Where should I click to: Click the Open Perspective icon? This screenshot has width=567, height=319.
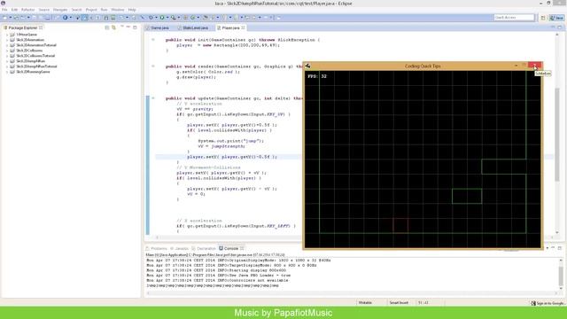pyautogui.click(x=543, y=18)
